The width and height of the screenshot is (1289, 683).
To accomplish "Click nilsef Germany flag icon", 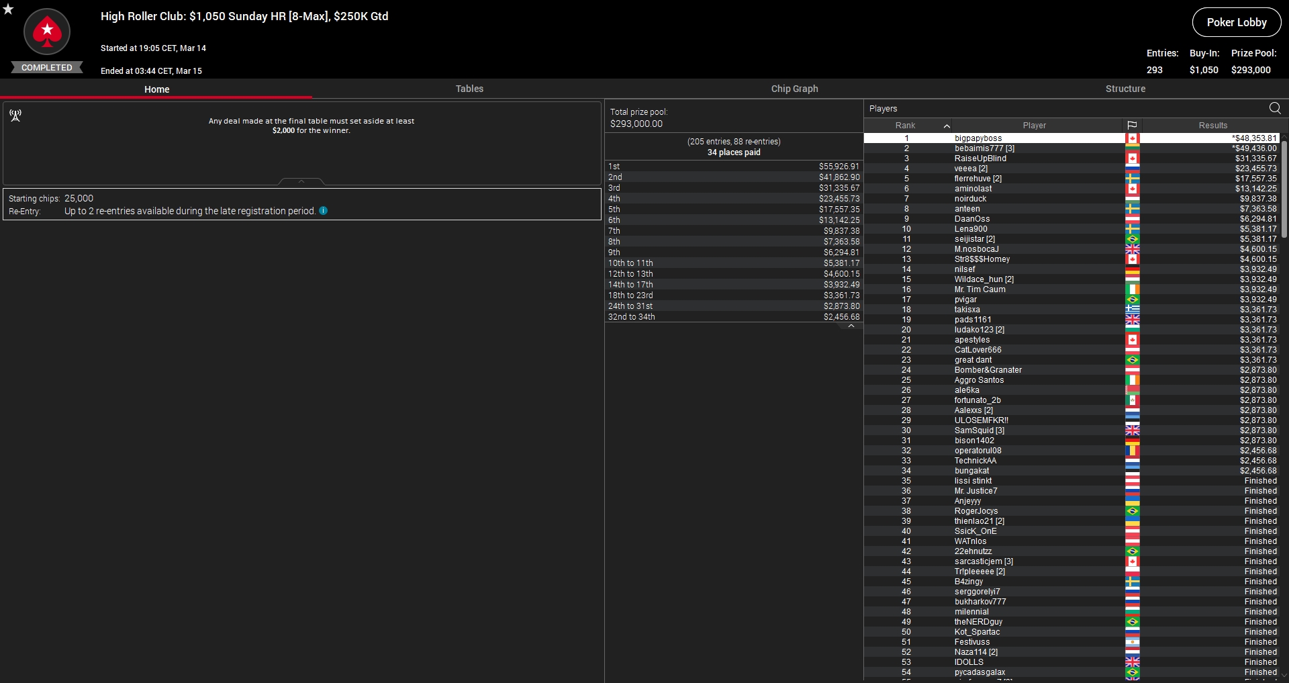I will pyautogui.click(x=1133, y=269).
